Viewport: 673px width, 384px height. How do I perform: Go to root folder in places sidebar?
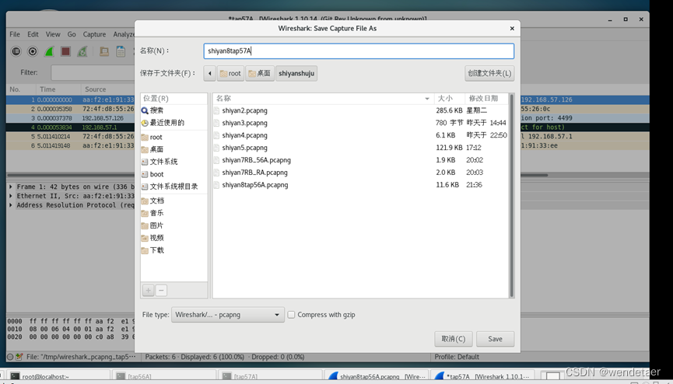point(152,138)
